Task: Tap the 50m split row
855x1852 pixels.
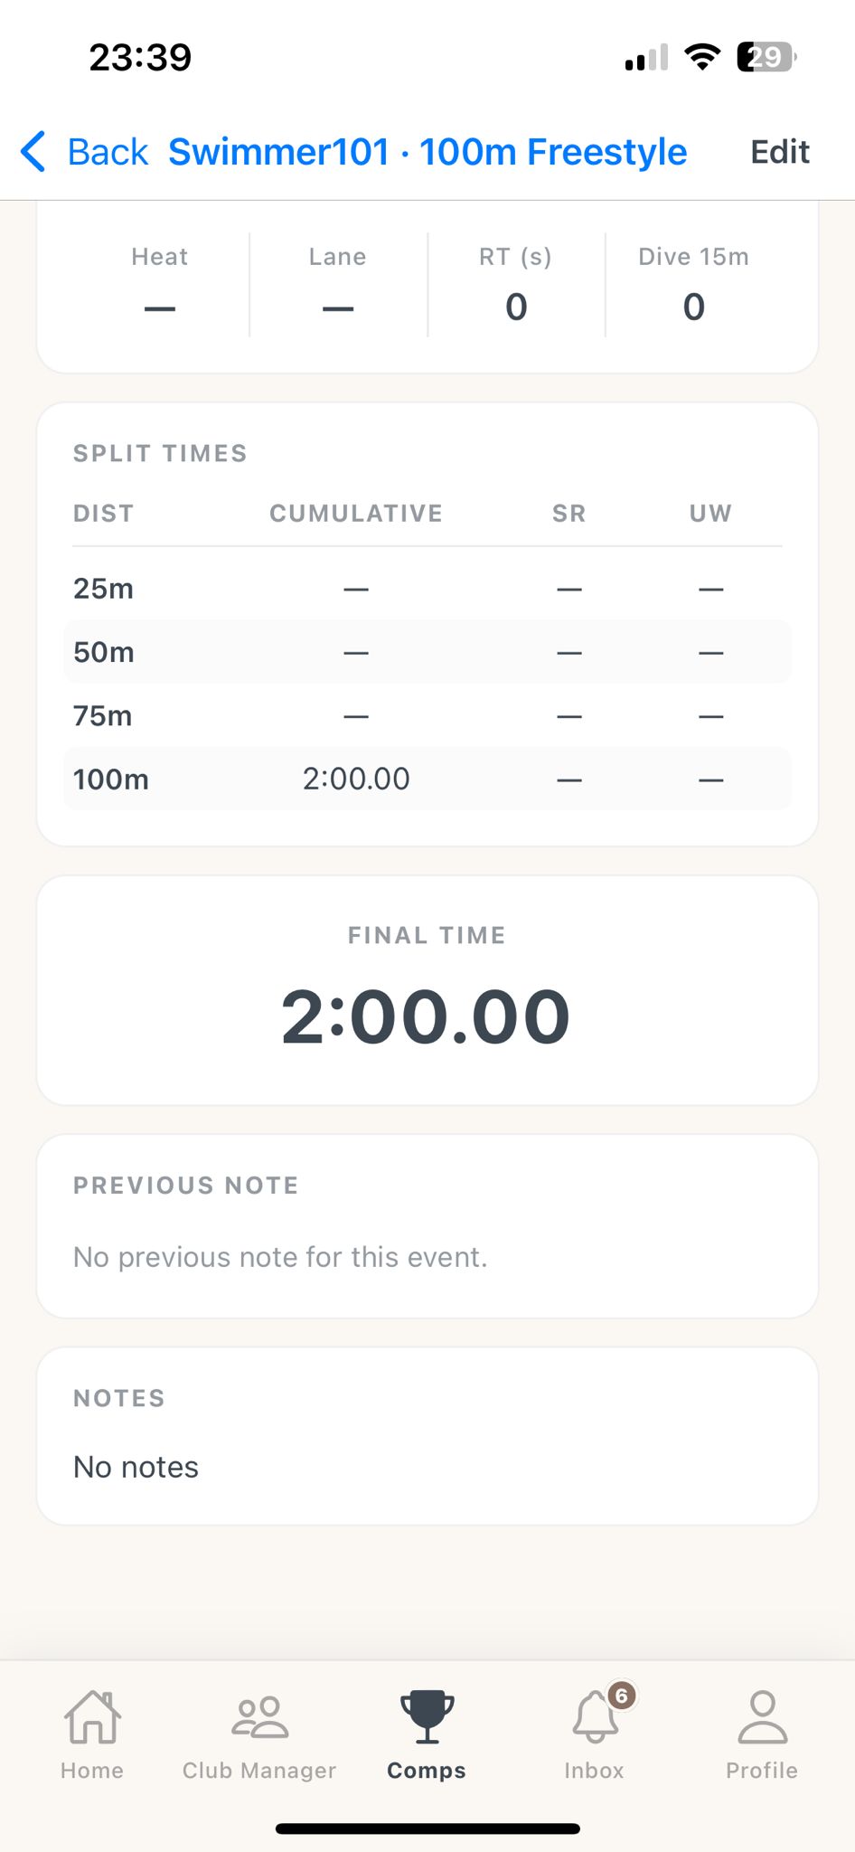Action: (427, 652)
